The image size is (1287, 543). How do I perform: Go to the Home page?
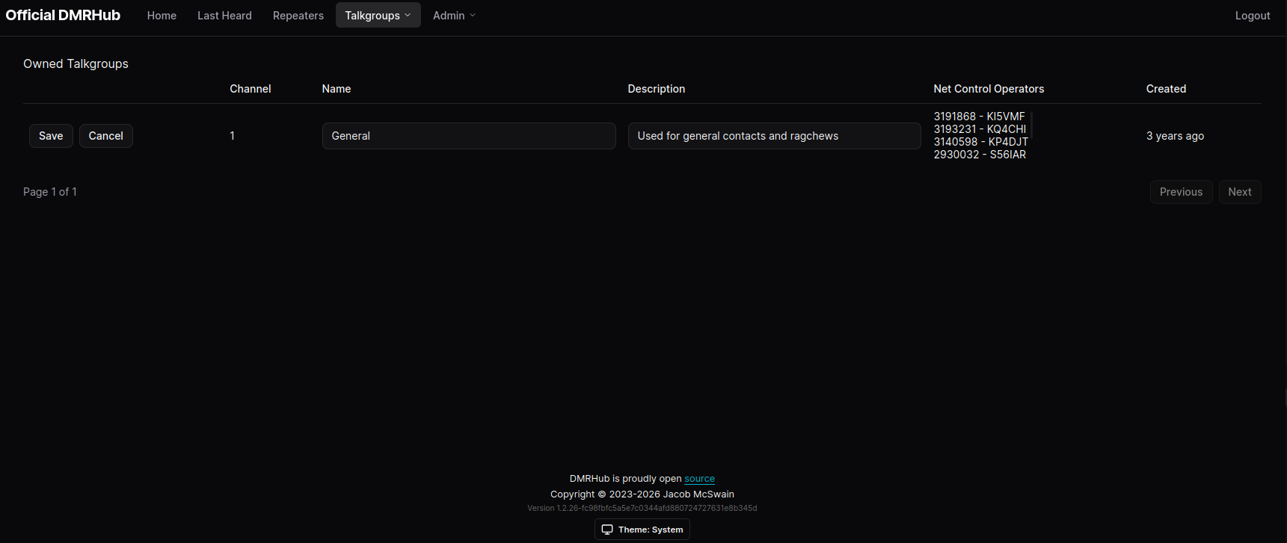click(x=162, y=15)
